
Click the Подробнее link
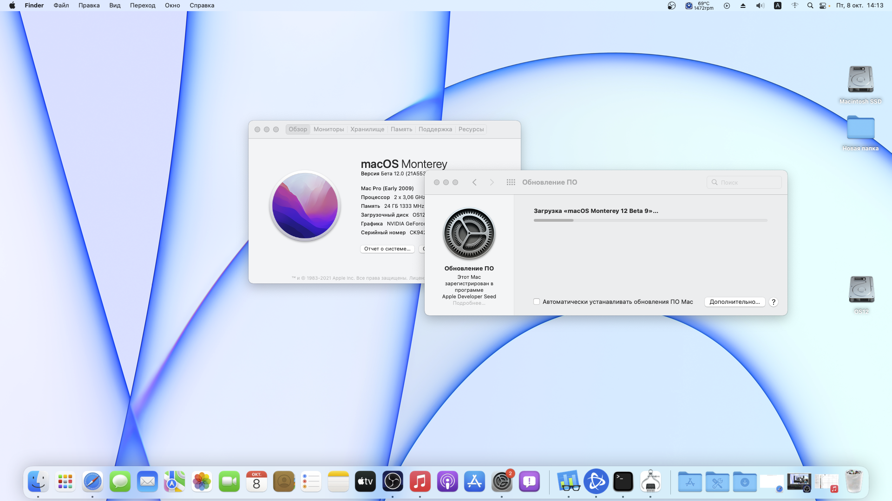click(x=469, y=303)
